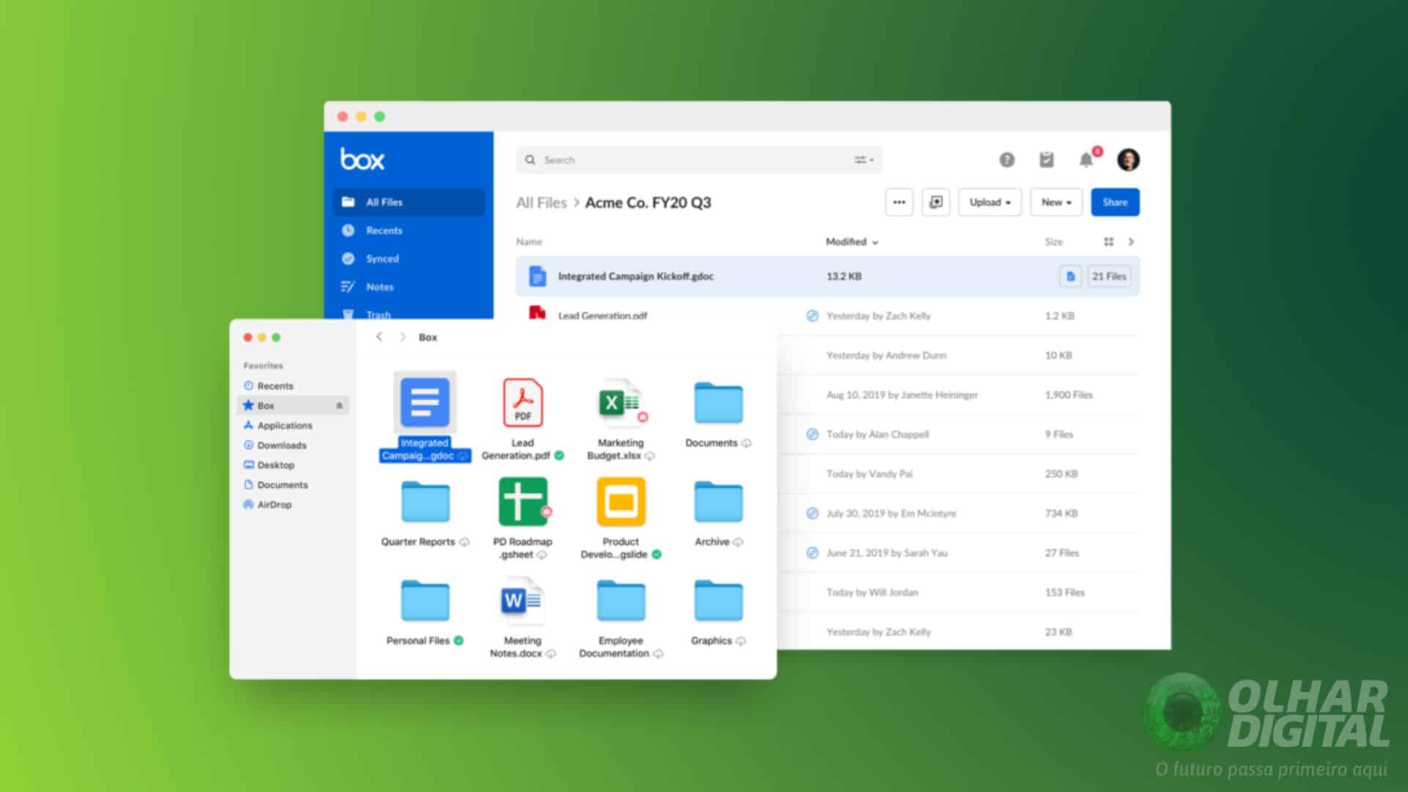Open the Trash in Box sidebar
Image resolution: width=1408 pixels, height=792 pixels.
pyautogui.click(x=378, y=314)
